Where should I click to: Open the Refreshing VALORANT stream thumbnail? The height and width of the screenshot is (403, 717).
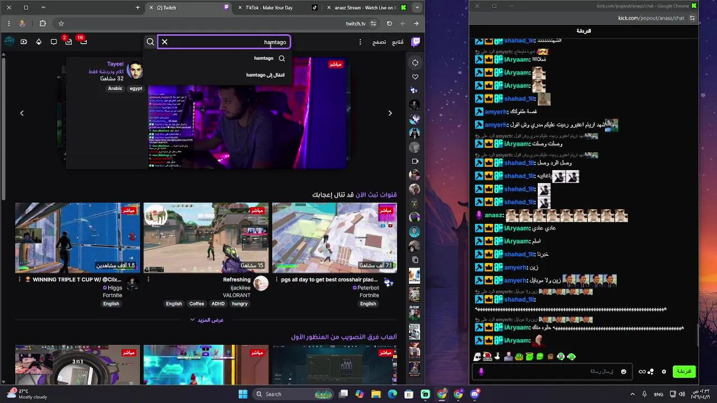pyautogui.click(x=206, y=238)
